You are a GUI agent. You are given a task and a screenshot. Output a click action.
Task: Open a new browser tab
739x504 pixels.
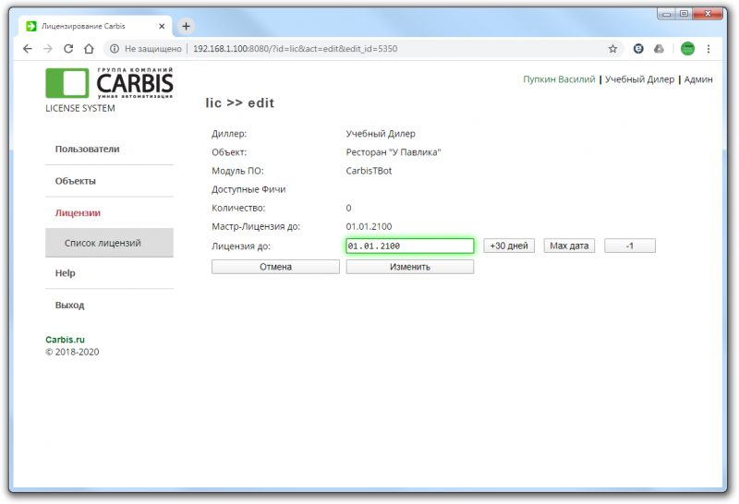click(x=186, y=26)
